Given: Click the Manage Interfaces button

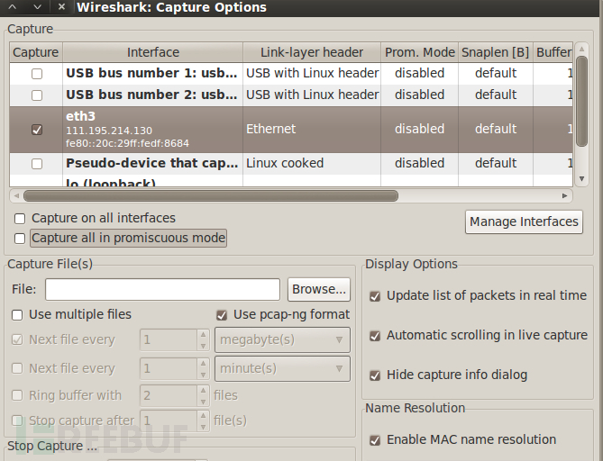Looking at the screenshot, I should tap(524, 221).
